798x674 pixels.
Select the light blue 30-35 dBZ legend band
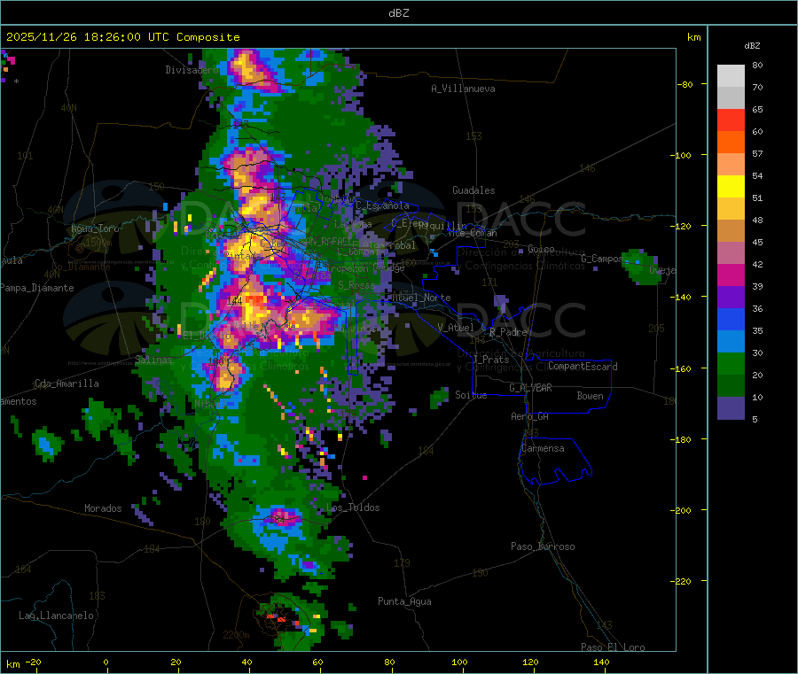731,342
